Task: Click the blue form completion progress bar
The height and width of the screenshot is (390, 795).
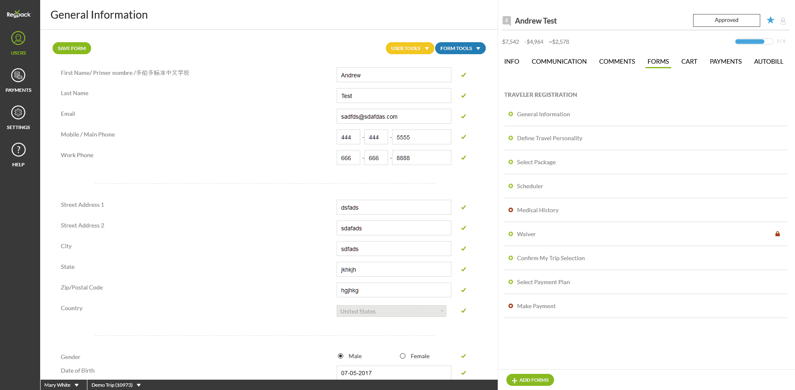Action: [754, 41]
